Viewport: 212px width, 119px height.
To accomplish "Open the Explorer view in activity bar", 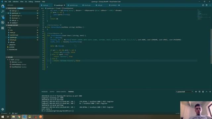I will pos(3,6).
